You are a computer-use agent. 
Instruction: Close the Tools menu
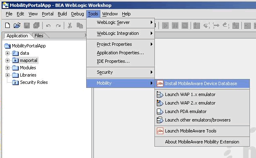tap(93, 14)
